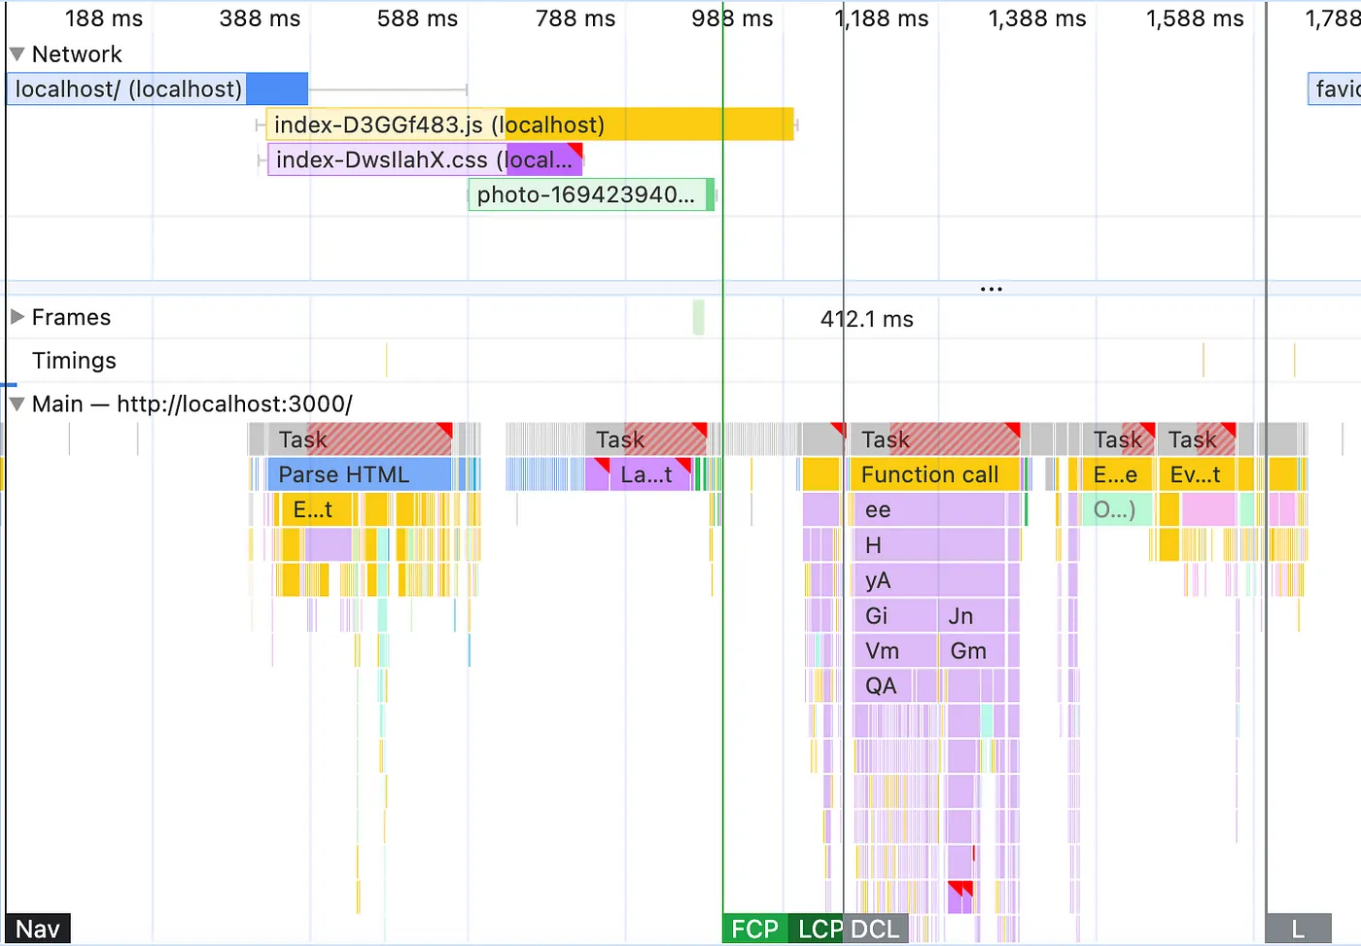Viewport: 1361px width, 946px height.
Task: Click the LCP timing marker
Action: click(816, 928)
